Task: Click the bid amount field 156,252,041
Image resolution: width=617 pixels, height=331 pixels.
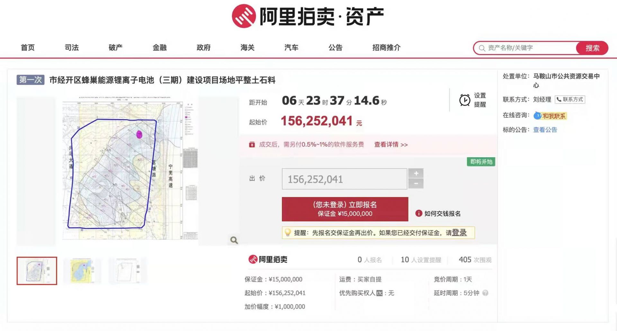Action: 344,179
